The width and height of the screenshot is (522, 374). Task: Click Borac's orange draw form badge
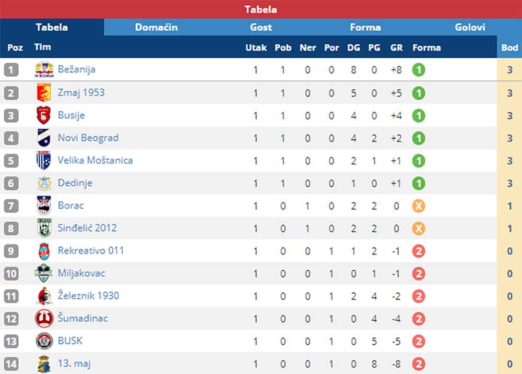(419, 206)
